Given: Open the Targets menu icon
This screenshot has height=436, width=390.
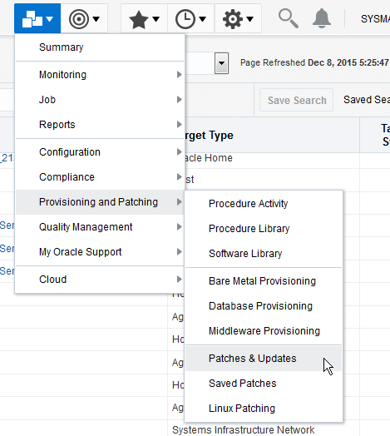Looking at the screenshot, I should (84, 18).
